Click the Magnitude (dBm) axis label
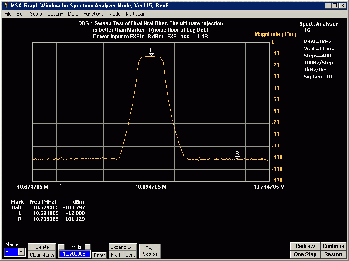The height and width of the screenshot is (261, 349). click(275, 34)
